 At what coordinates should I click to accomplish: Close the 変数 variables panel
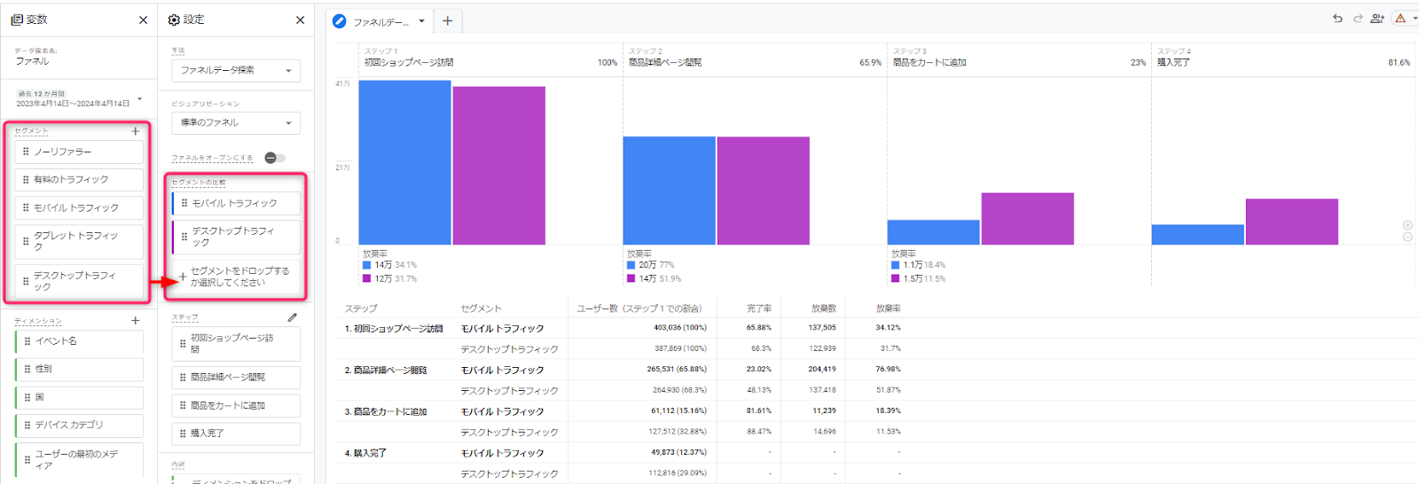(x=143, y=20)
